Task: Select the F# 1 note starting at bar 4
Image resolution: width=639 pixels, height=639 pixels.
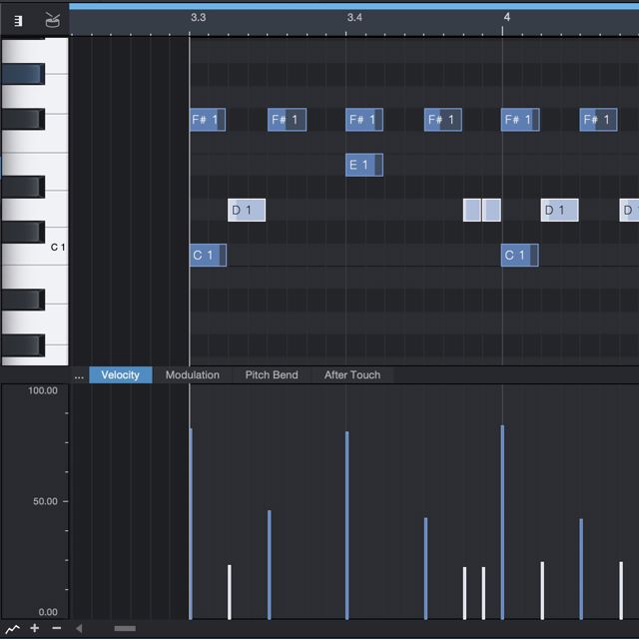Action: tap(520, 120)
